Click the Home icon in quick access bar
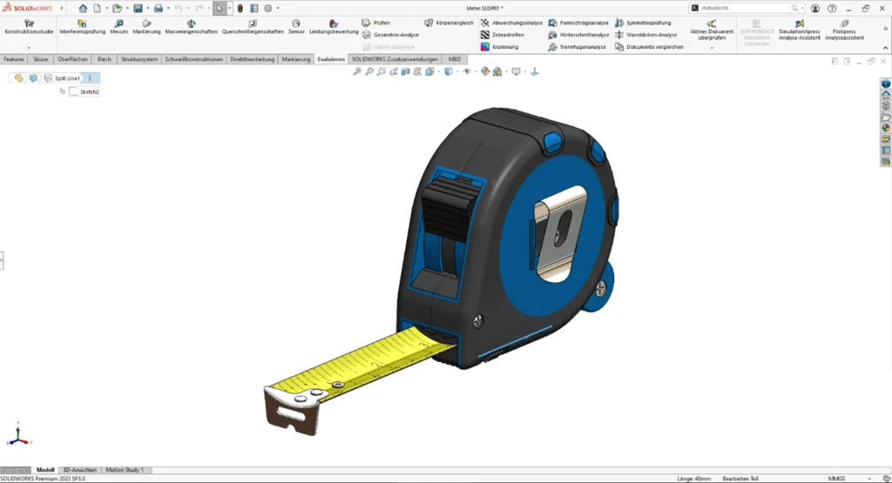 (83, 8)
